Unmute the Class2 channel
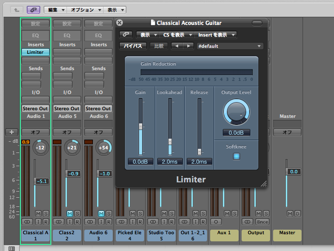334x251 pixels. [70, 214]
